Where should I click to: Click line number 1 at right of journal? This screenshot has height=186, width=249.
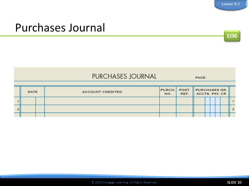coord(233,101)
